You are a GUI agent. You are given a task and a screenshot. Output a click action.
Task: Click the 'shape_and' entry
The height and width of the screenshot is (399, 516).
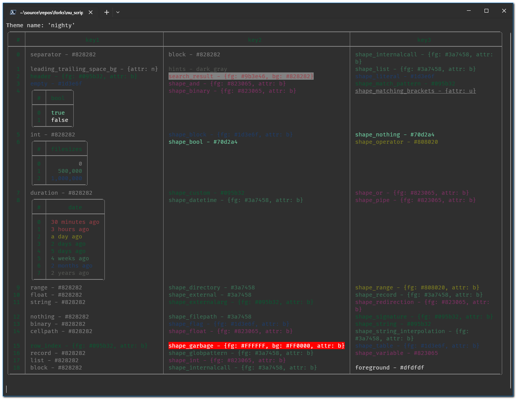coord(227,84)
